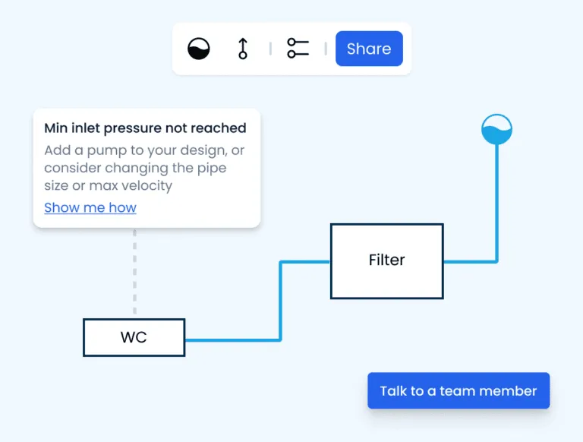Click the Share button
This screenshot has width=583, height=442.
click(x=369, y=49)
